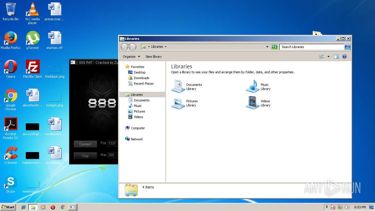
Task: Open the vacationfra document icon
Action: pos(54,127)
